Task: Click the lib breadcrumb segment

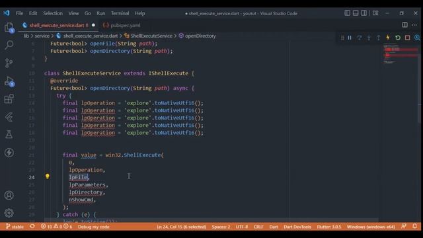Action: coord(26,36)
